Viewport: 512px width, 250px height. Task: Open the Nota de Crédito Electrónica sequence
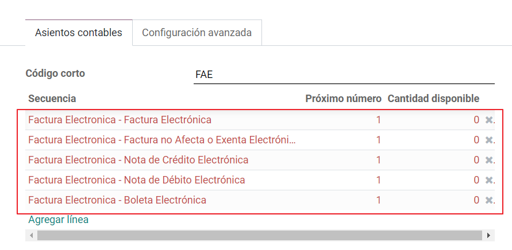[138, 160]
